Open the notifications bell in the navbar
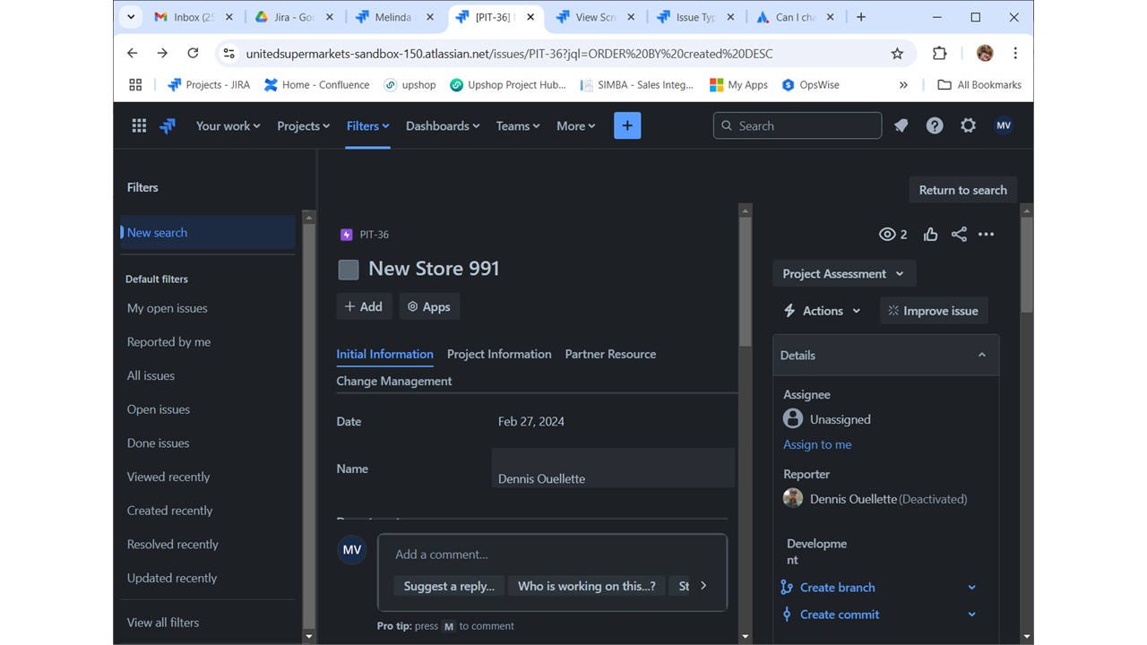The image size is (1147, 645). (x=901, y=125)
